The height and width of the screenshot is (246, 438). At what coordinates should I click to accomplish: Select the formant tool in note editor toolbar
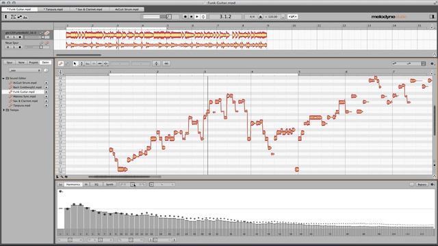[88, 64]
